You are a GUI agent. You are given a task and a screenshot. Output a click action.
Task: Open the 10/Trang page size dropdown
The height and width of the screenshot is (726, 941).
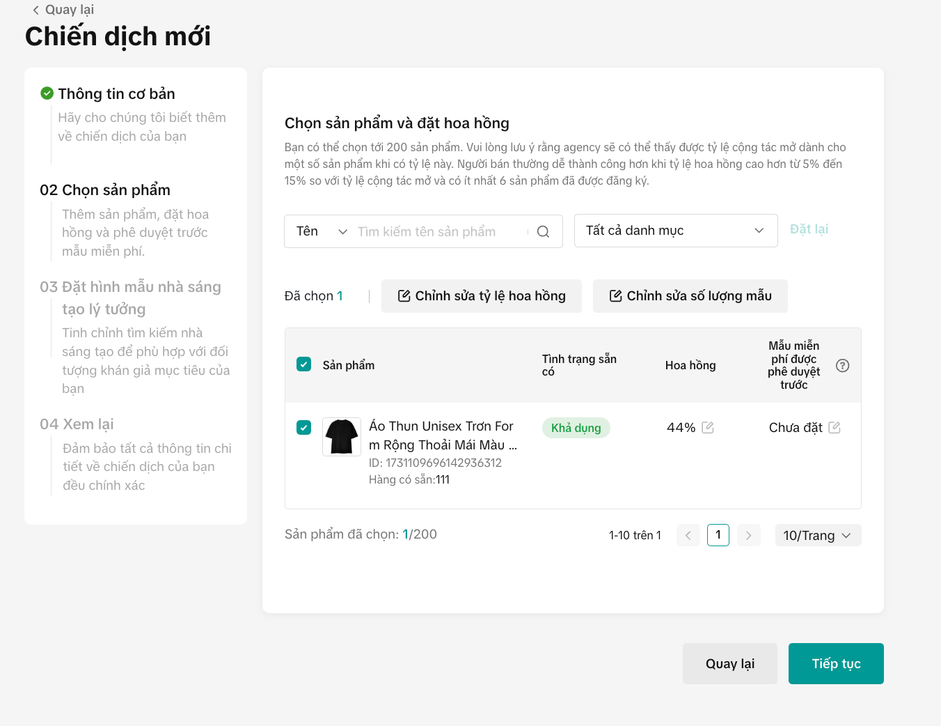tap(817, 535)
